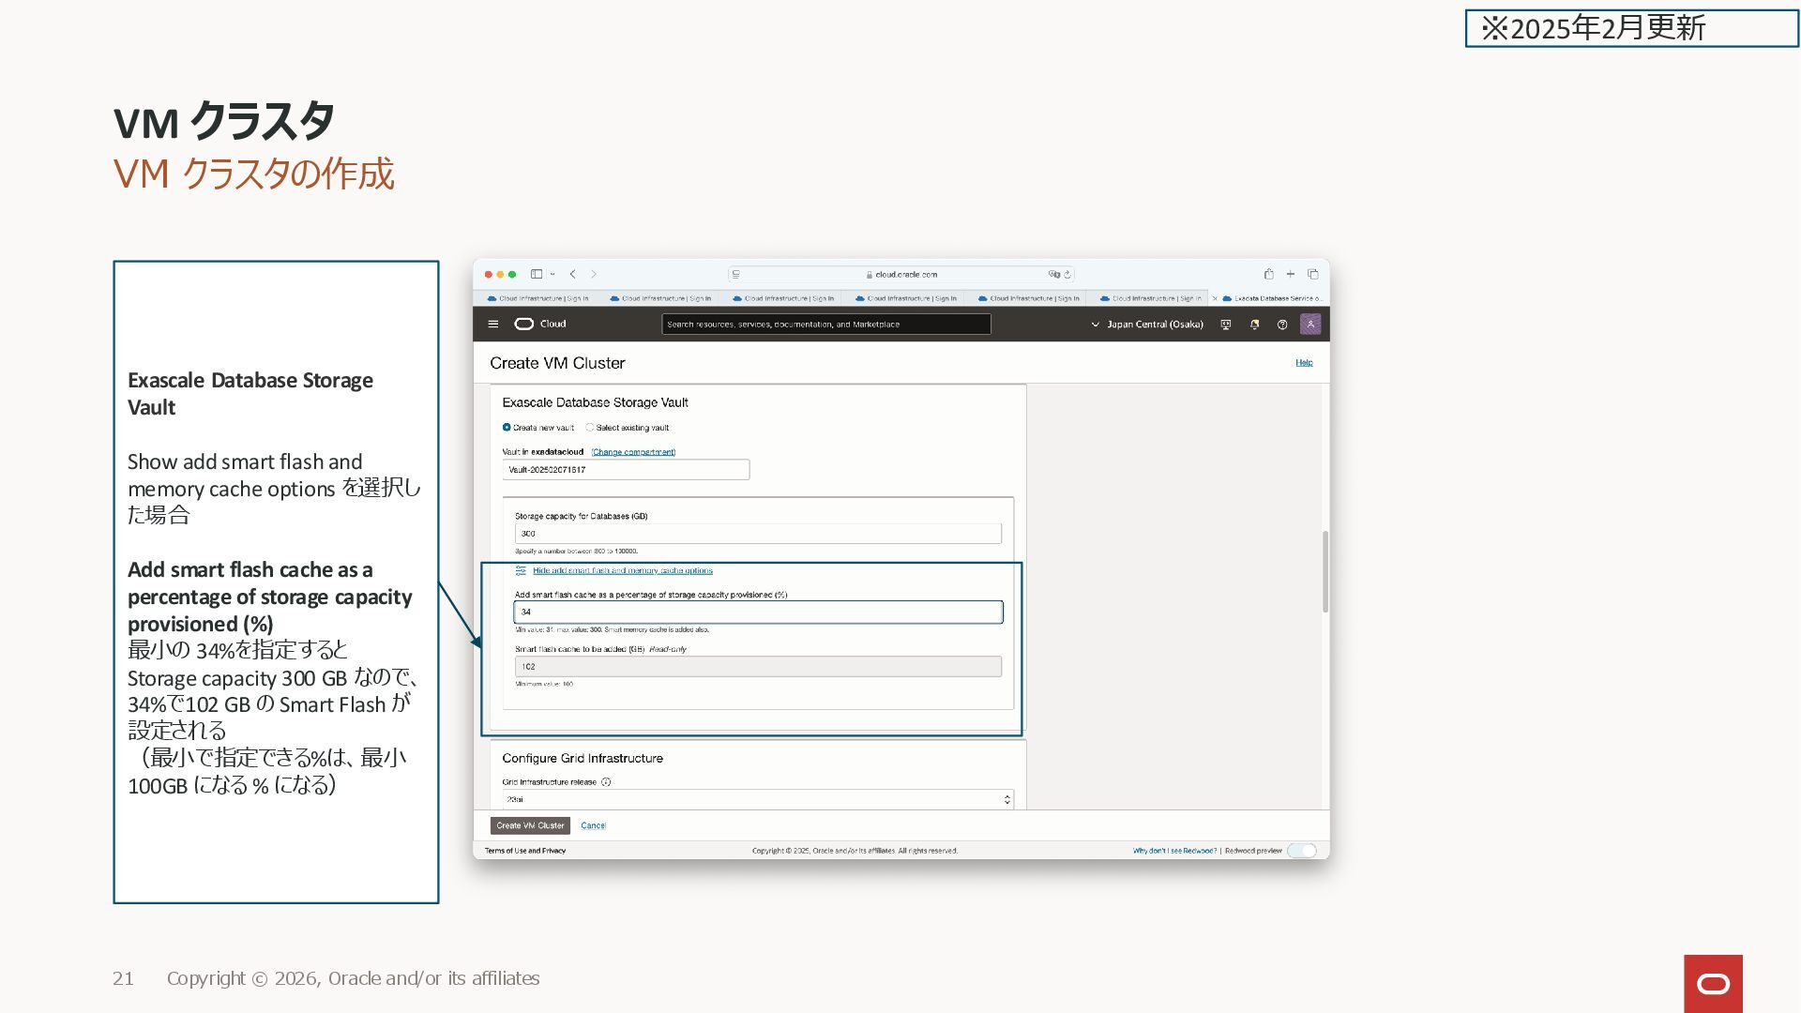Click the Create VM Cluster button
Screen dimensions: 1801x1013
click(x=530, y=825)
